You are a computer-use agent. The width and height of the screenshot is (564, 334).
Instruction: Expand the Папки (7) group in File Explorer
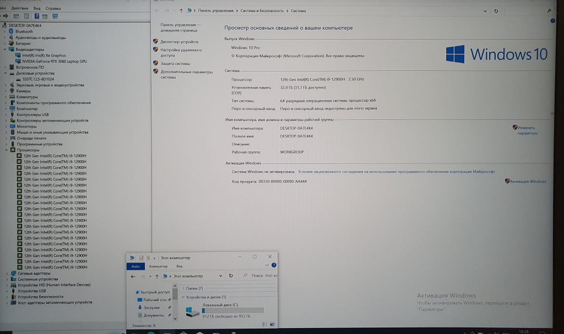coord(183,288)
